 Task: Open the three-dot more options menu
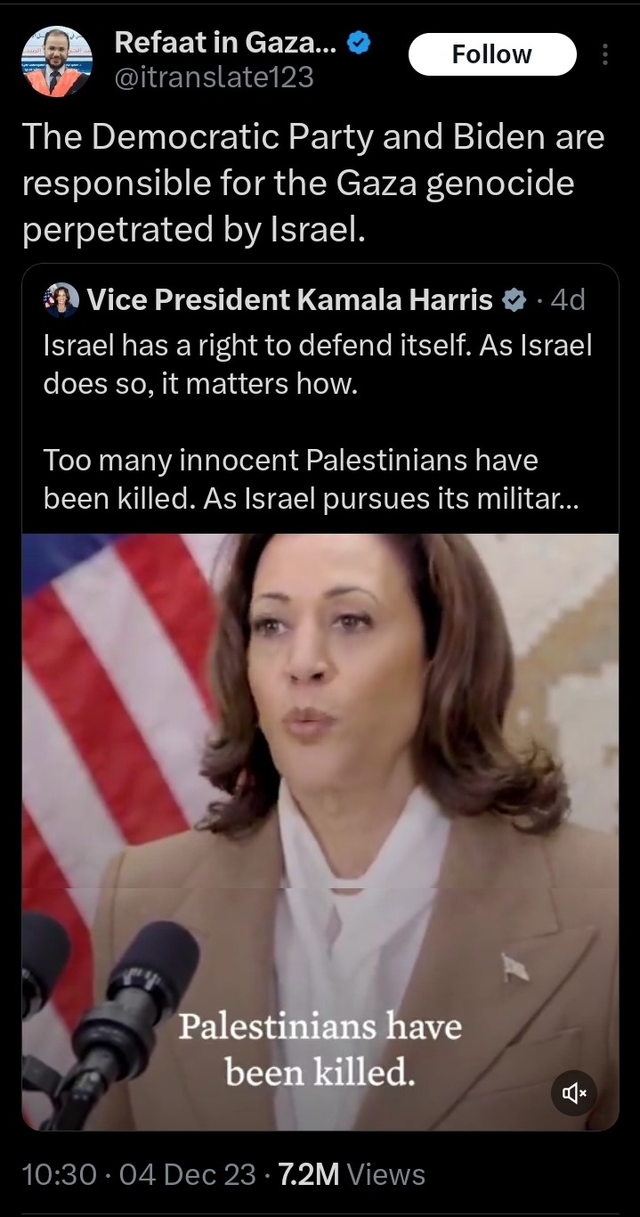pos(605,55)
